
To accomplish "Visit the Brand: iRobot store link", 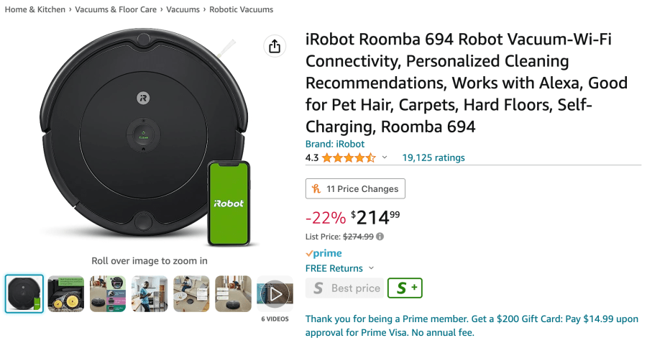I will coord(335,144).
